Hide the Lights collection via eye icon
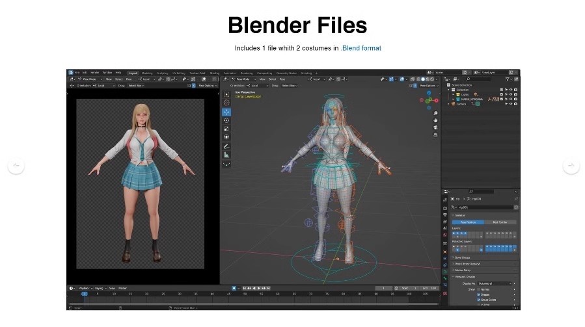 tap(511, 94)
